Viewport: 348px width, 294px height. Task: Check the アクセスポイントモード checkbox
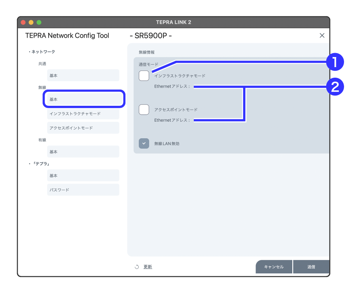[x=144, y=110]
